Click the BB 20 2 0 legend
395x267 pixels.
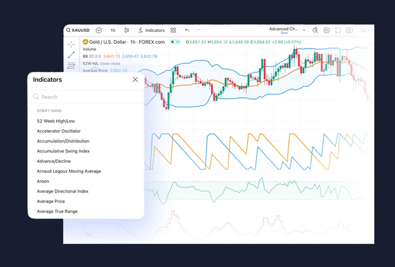click(x=92, y=56)
